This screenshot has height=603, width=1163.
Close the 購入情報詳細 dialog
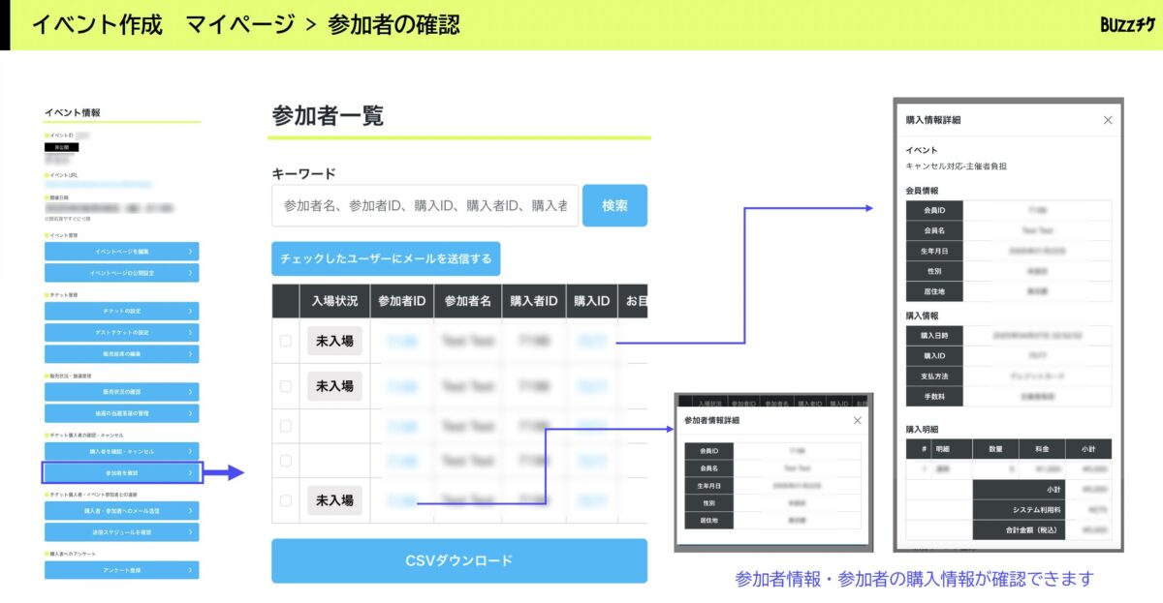pyautogui.click(x=1108, y=120)
